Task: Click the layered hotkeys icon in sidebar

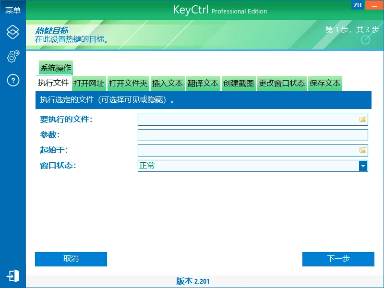Action: pos(13,32)
